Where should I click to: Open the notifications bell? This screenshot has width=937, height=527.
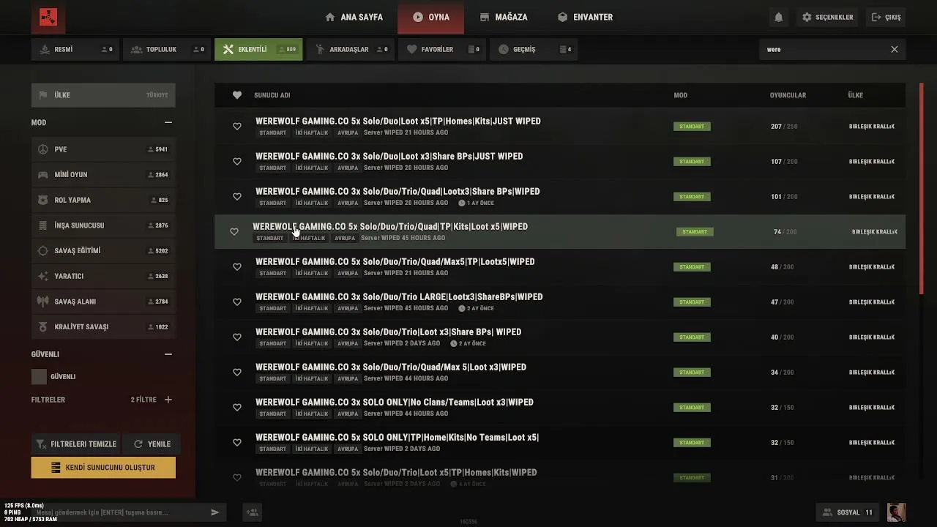coord(779,17)
